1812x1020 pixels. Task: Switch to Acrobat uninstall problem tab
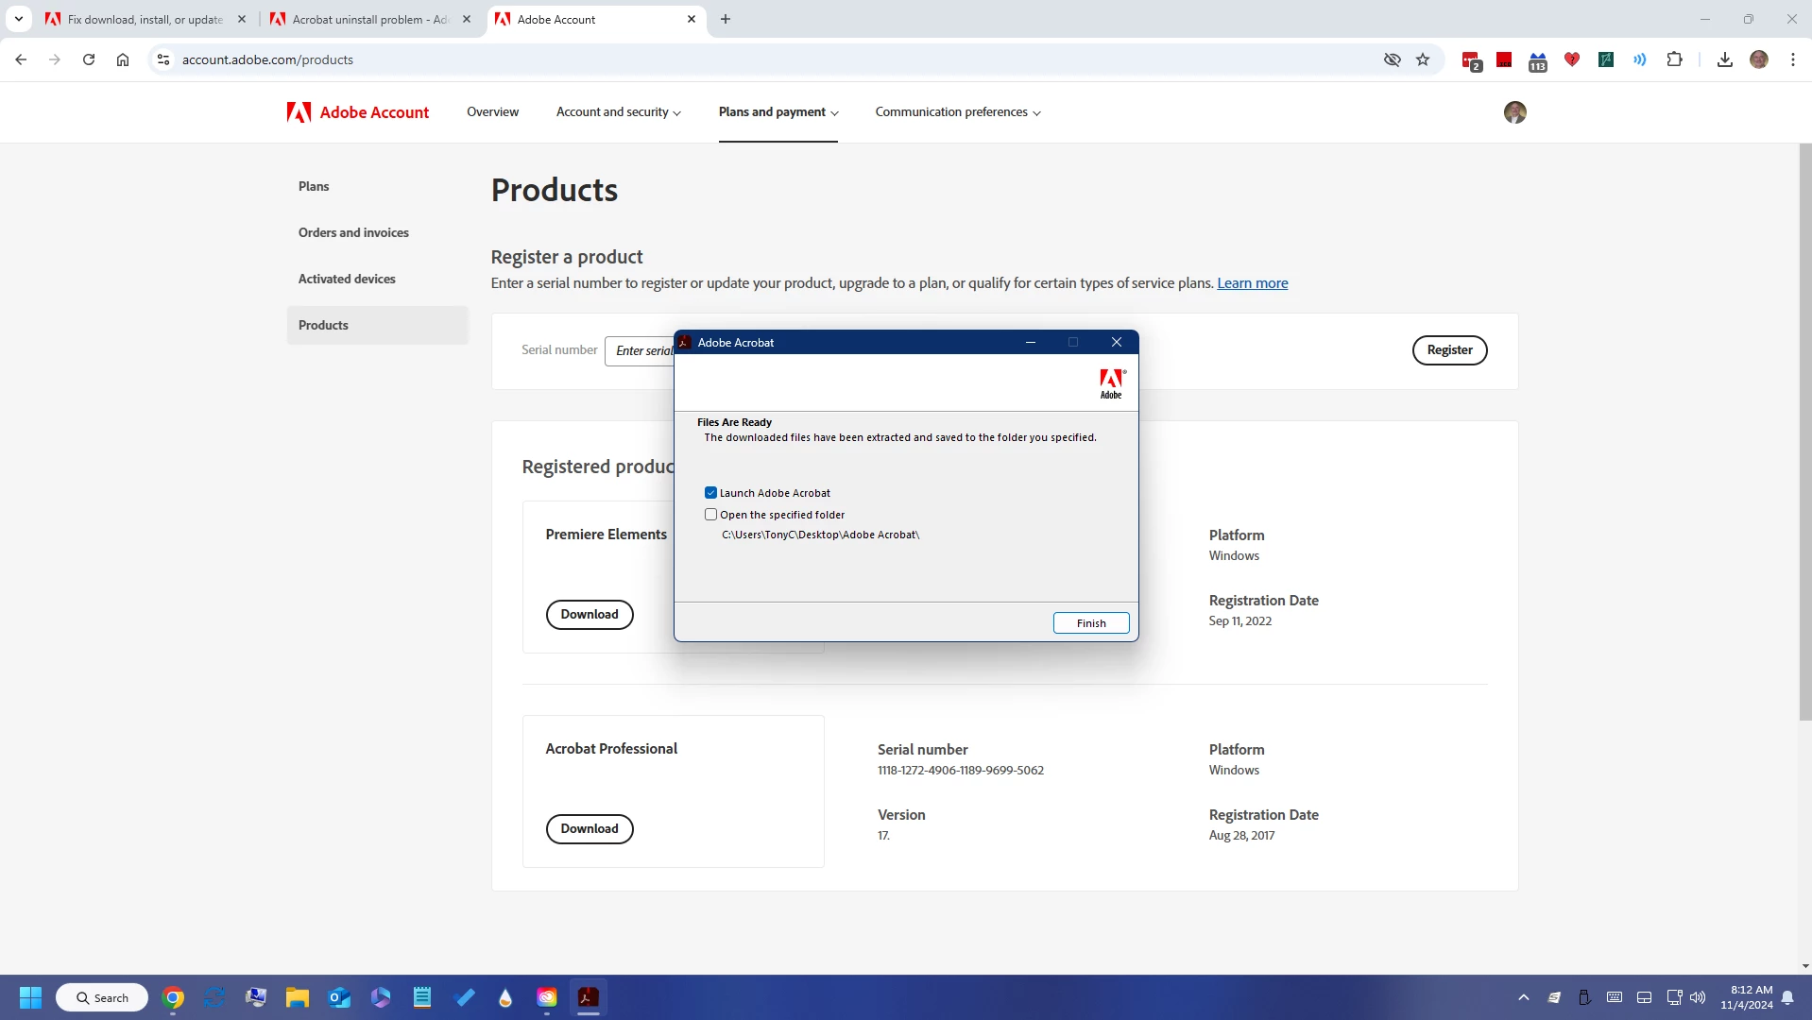click(x=370, y=19)
